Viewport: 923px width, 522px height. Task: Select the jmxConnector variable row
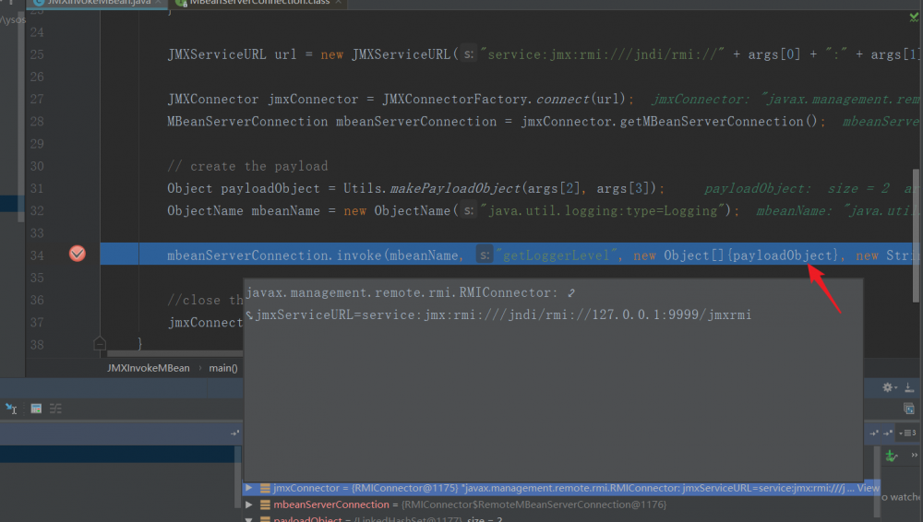pyautogui.click(x=561, y=488)
